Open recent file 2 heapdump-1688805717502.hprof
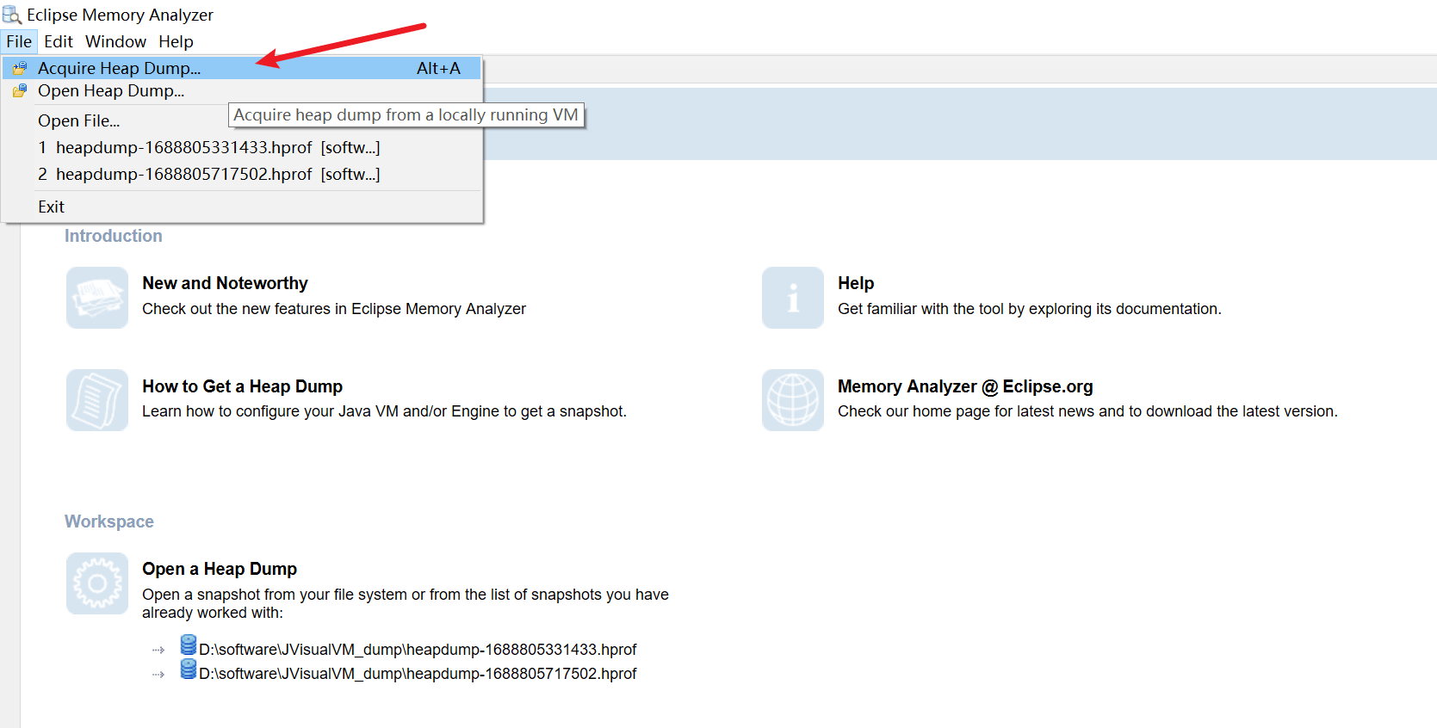The height and width of the screenshot is (728, 1437). coord(208,174)
